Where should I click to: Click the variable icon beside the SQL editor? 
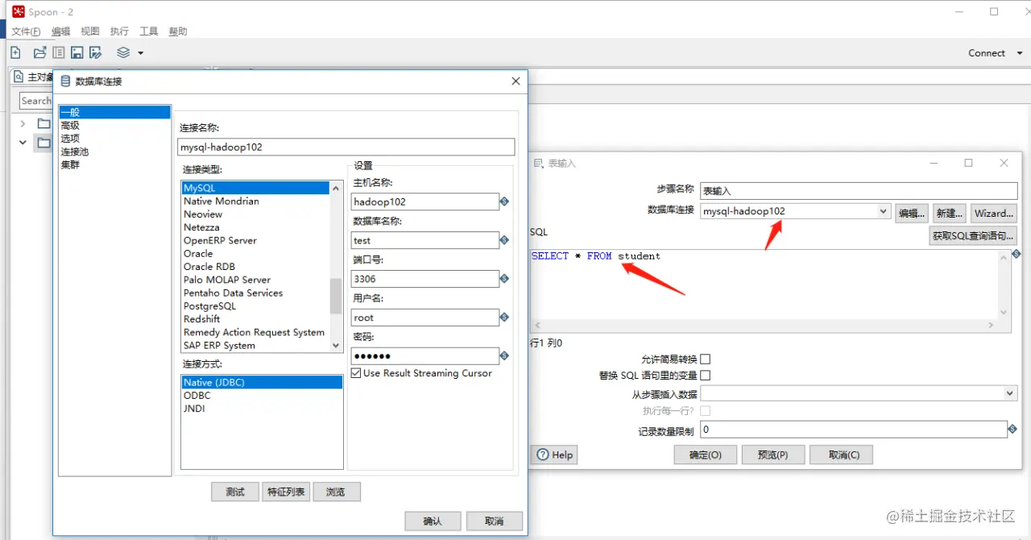coord(1016,254)
